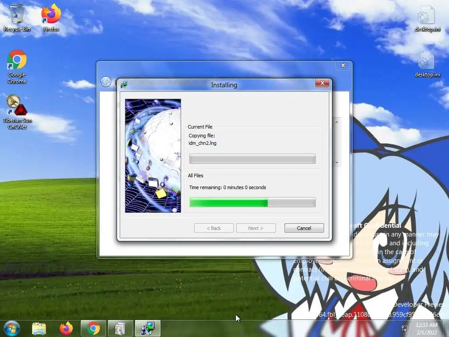This screenshot has width=449, height=337.
Task: Switch to Chrome in the taskbar
Action: (93, 328)
